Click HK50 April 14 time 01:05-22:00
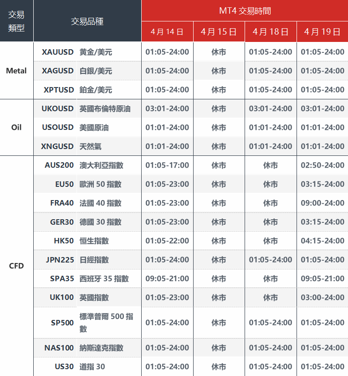 167,241
